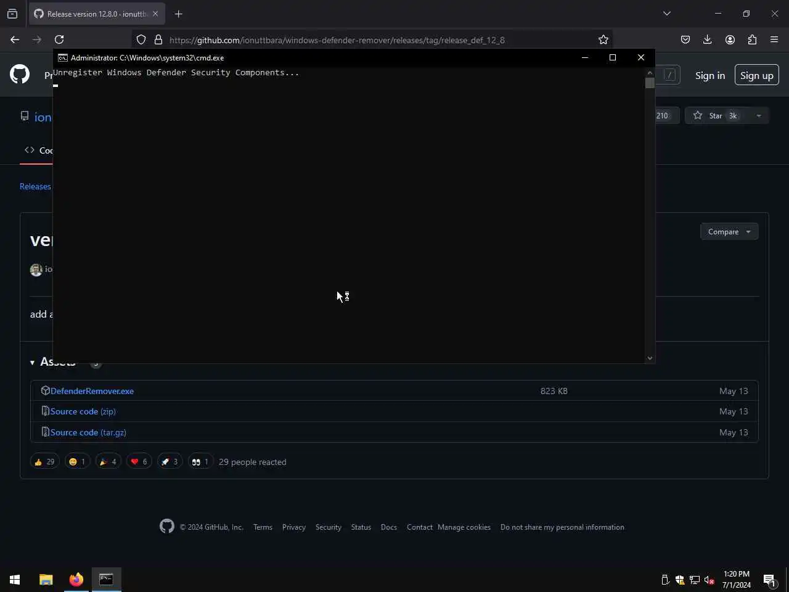Click the GitHub logo in page header
Image resolution: width=789 pixels, height=592 pixels.
point(20,75)
